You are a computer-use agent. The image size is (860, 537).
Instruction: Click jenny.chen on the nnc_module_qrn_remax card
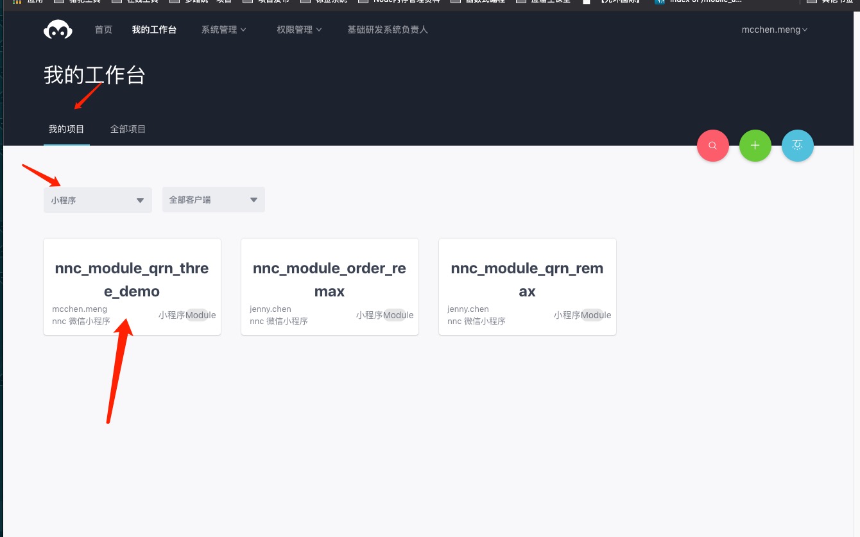tap(468, 309)
